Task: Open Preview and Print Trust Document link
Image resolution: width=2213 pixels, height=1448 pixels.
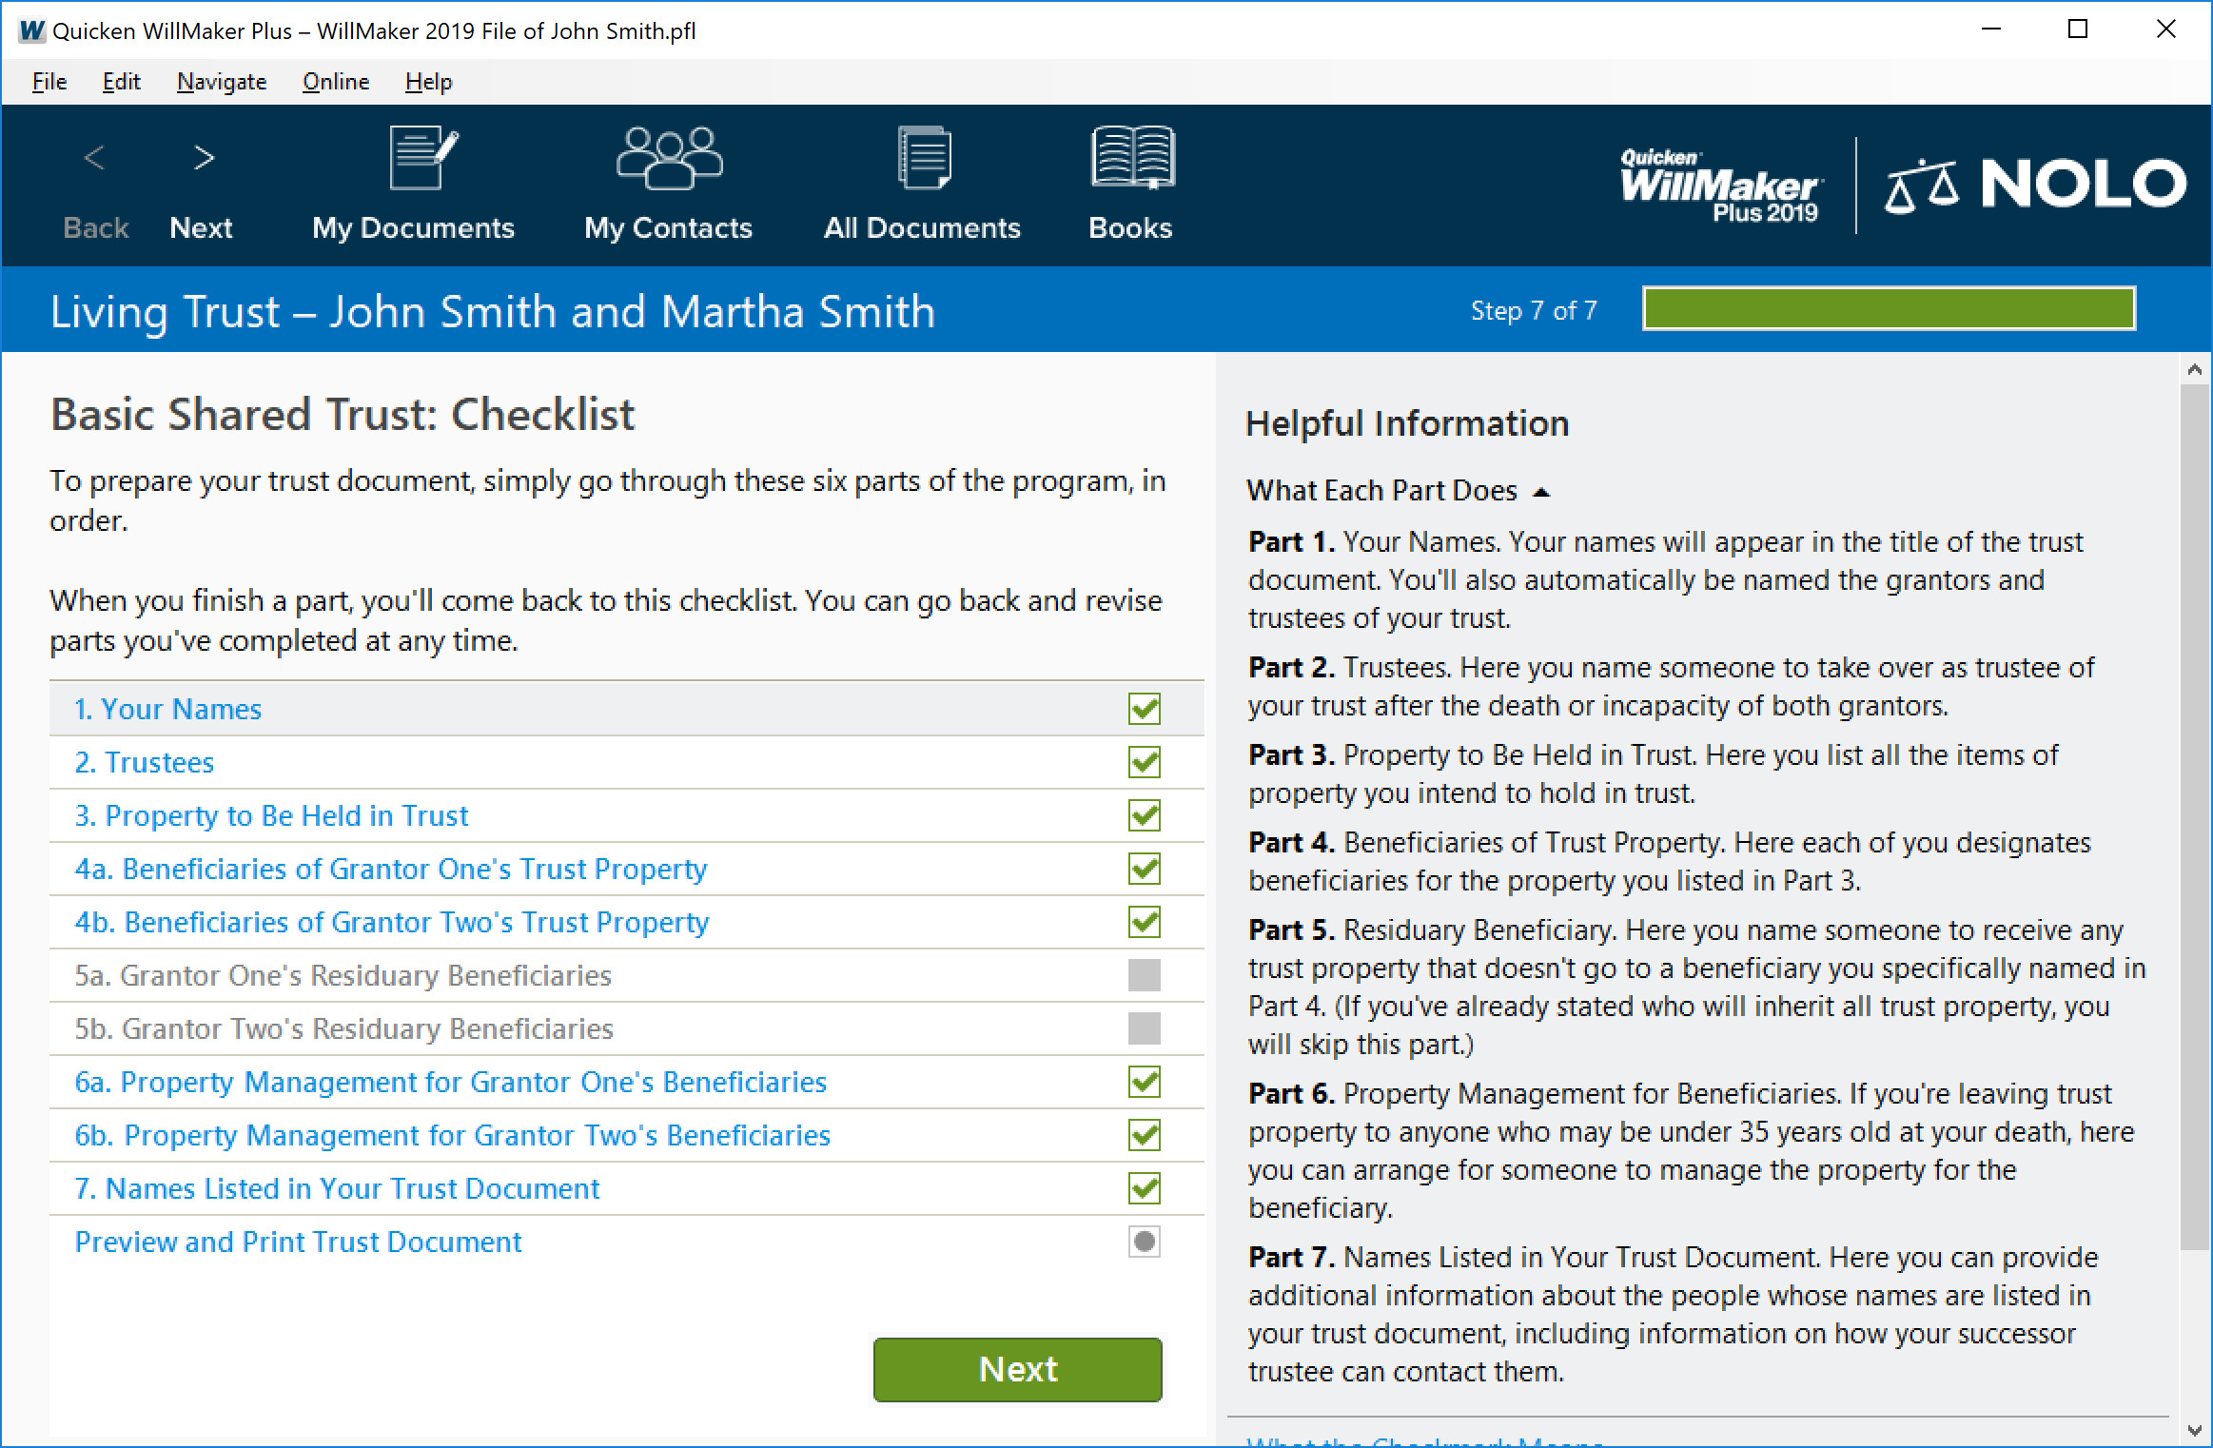Action: [298, 1242]
